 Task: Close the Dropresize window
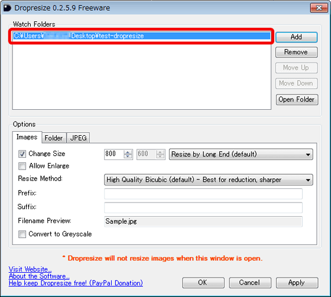pos(319,8)
